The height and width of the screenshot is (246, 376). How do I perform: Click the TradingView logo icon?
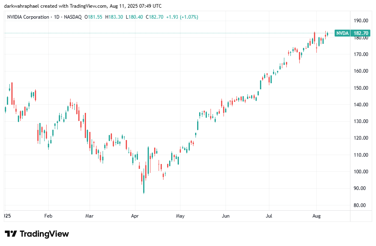11,234
